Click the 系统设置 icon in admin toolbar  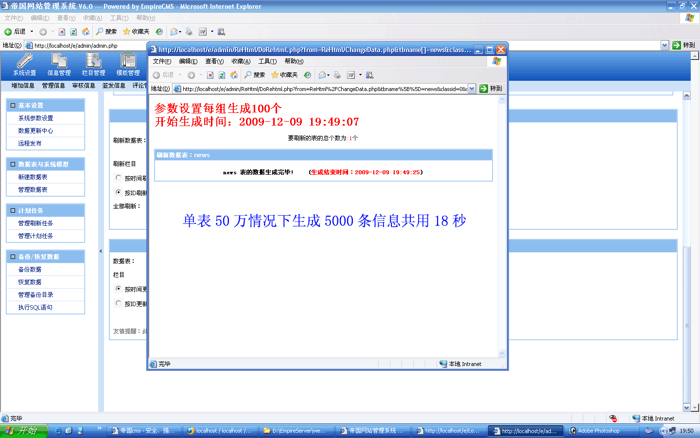click(x=24, y=64)
